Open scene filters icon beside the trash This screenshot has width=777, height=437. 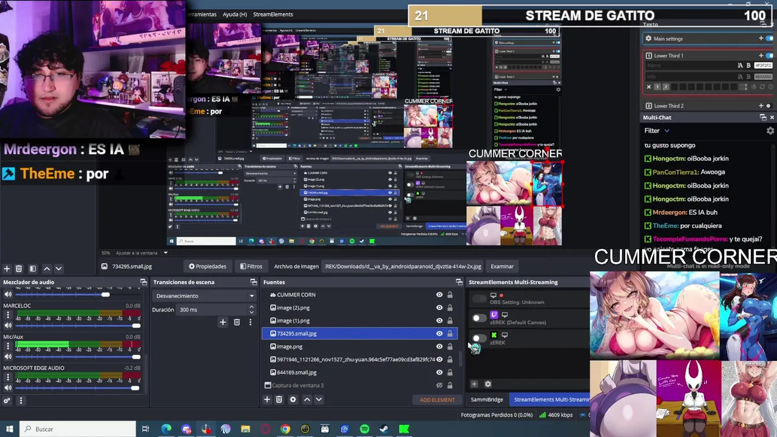click(33, 268)
